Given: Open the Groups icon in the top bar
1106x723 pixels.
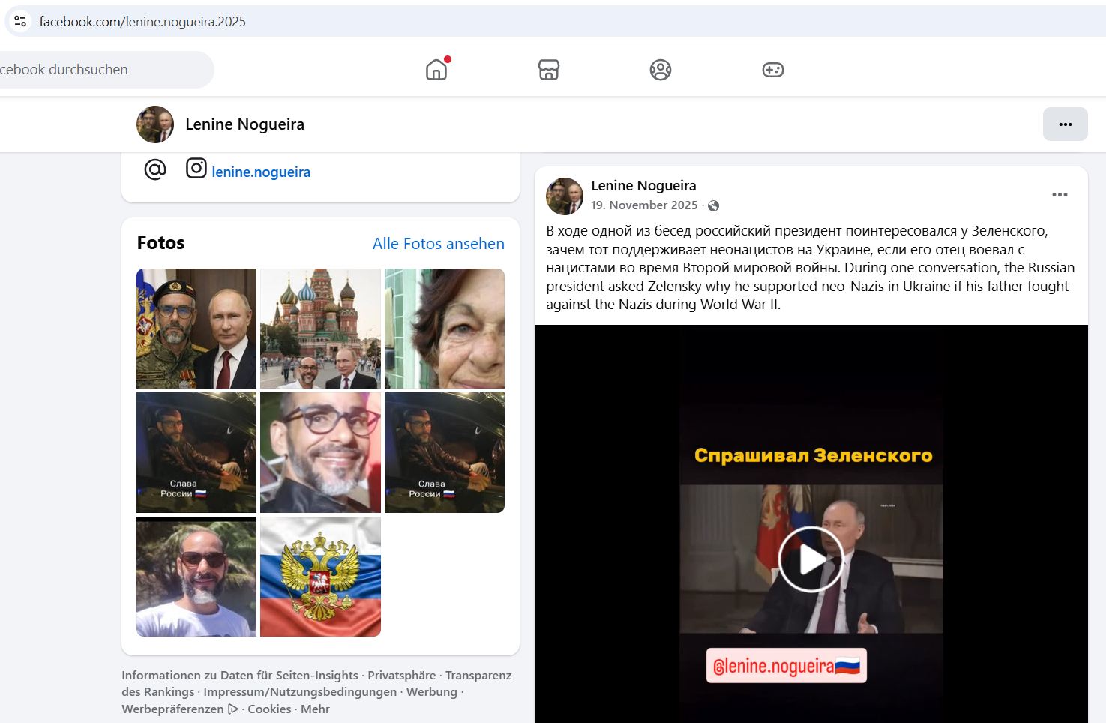Looking at the screenshot, I should click(660, 70).
